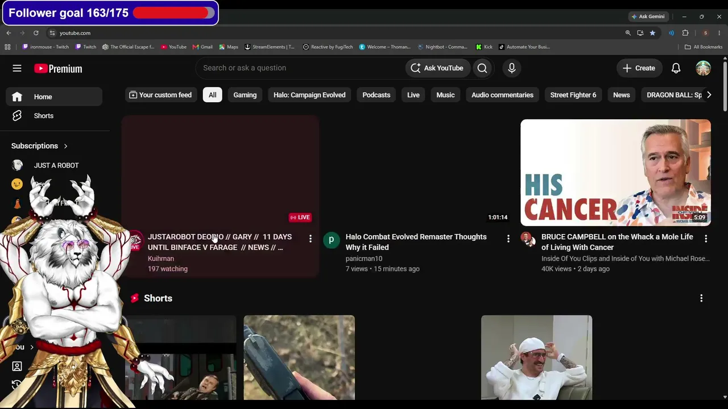This screenshot has width=728, height=409.
Task: Click the Ask Gemini button
Action: click(x=648, y=16)
